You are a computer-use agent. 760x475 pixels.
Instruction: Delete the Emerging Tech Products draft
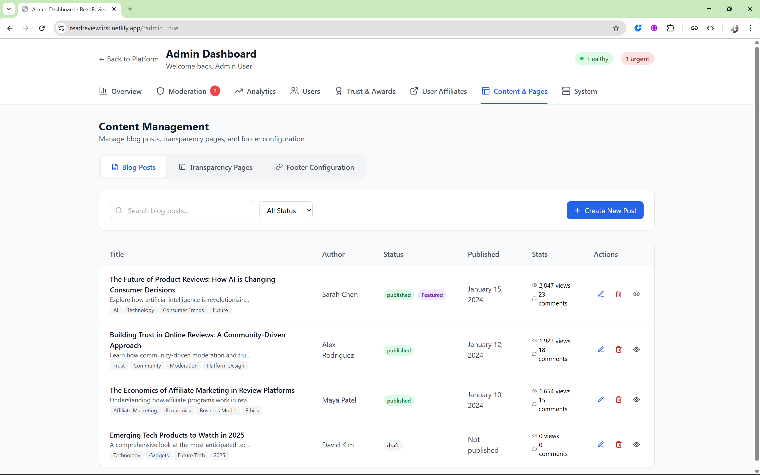coord(618,444)
